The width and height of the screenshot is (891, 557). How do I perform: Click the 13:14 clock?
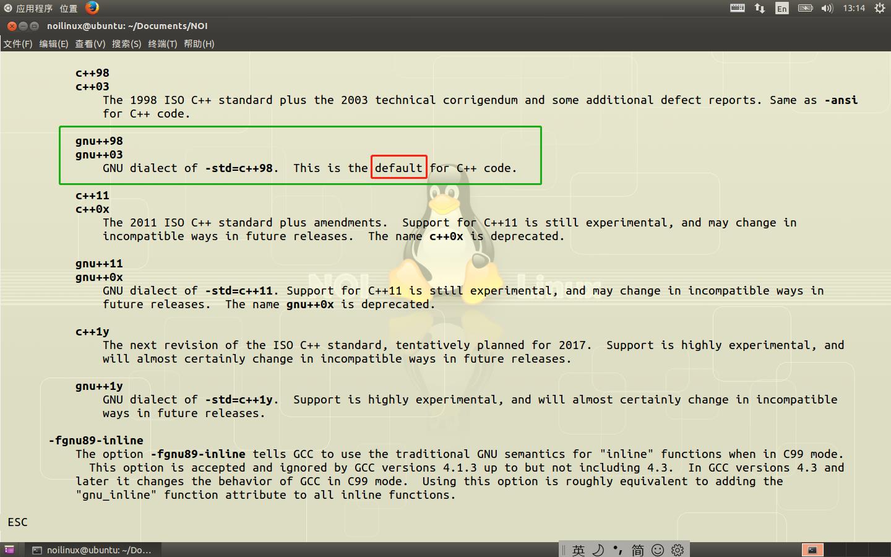(x=854, y=8)
